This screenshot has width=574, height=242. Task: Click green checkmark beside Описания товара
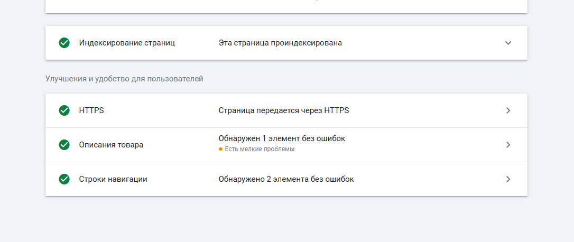[64, 145]
